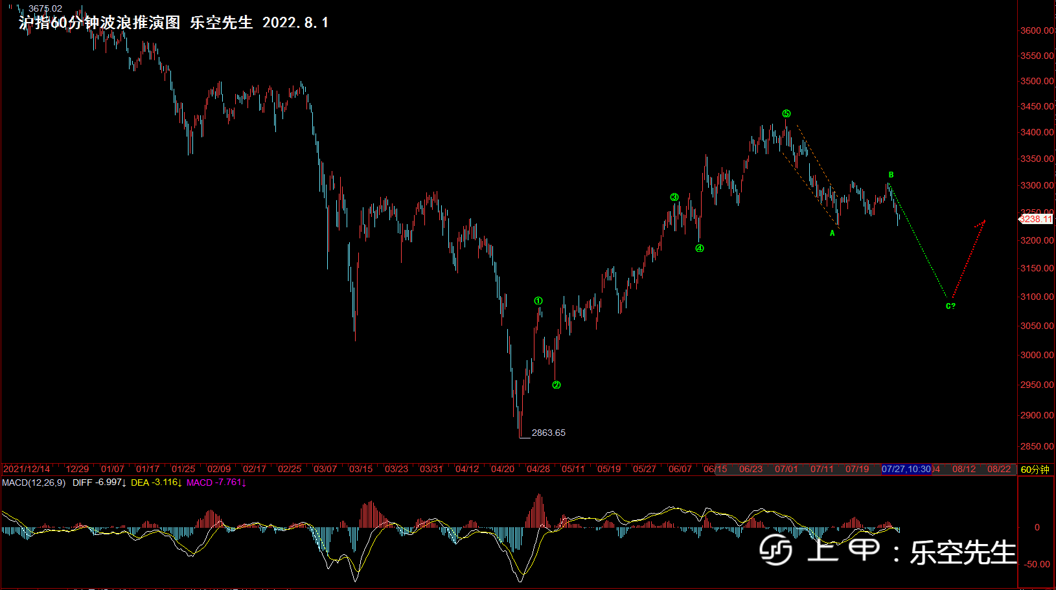Click the MACD(12,26,9) indicator label

pos(34,482)
